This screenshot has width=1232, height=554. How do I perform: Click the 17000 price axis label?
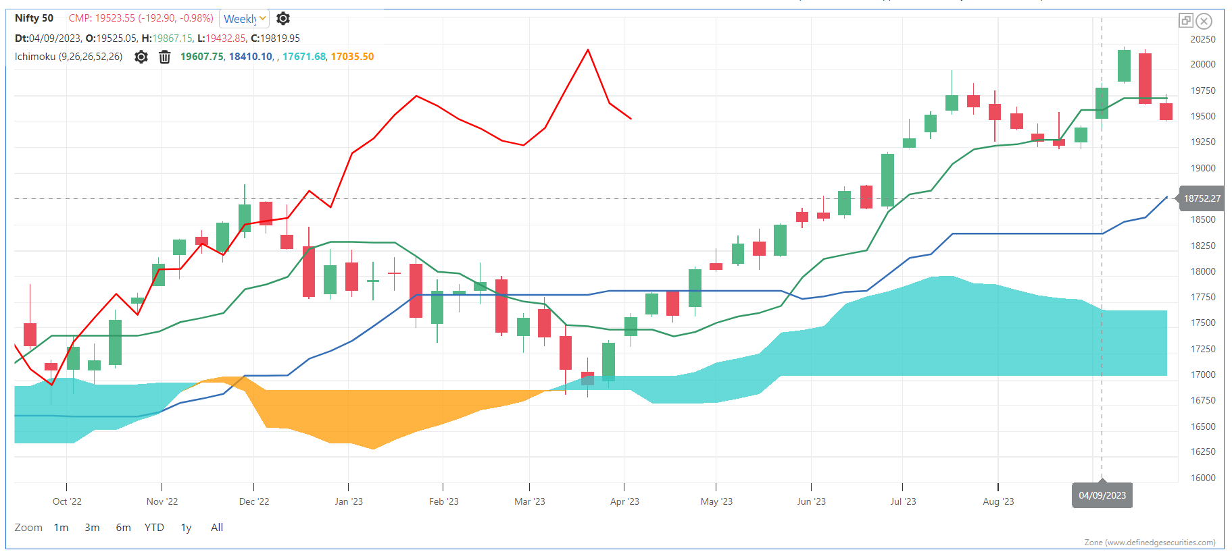point(1203,375)
